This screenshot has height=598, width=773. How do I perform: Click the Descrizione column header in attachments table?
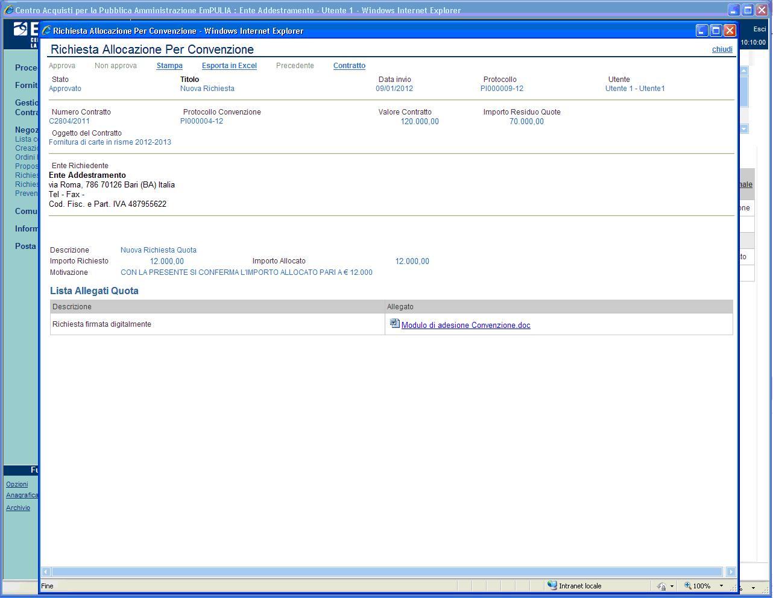(x=217, y=307)
